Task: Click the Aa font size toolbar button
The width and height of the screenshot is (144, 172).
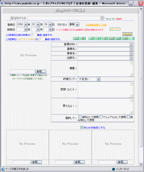Action: pyautogui.click(x=76, y=38)
